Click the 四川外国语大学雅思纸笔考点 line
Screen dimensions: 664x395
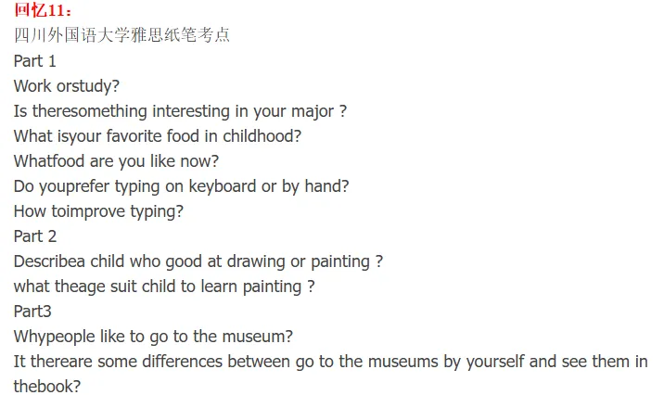(x=122, y=35)
